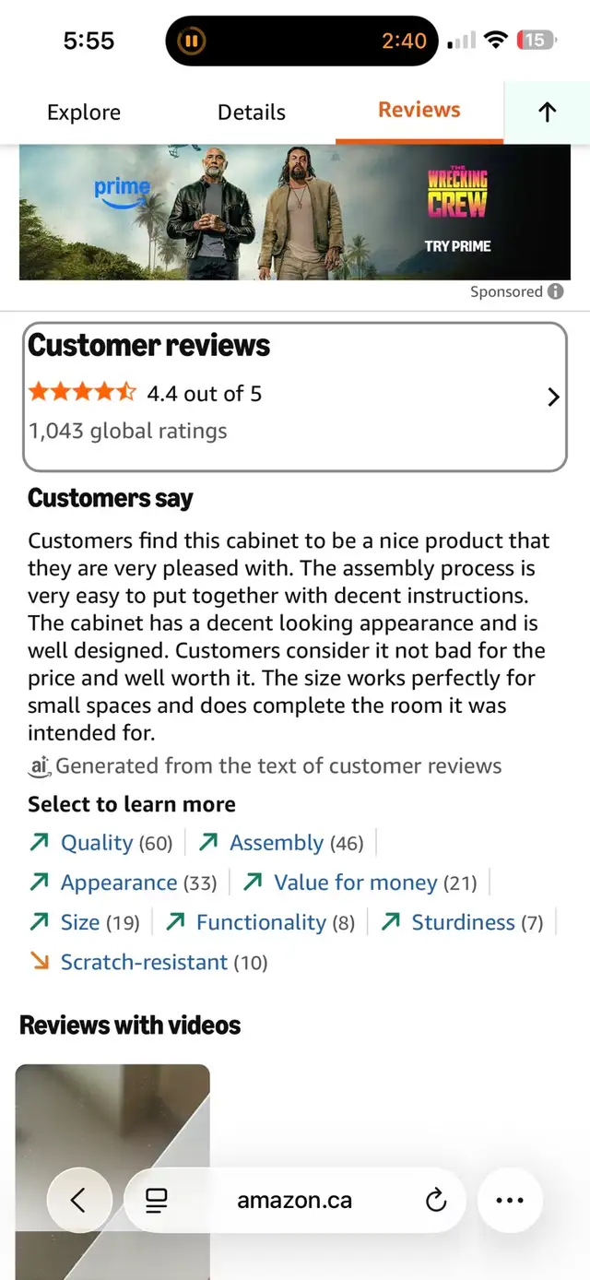Image resolution: width=590 pixels, height=1280 pixels.
Task: Tap the scroll-to-top arrow icon
Action: 547,113
